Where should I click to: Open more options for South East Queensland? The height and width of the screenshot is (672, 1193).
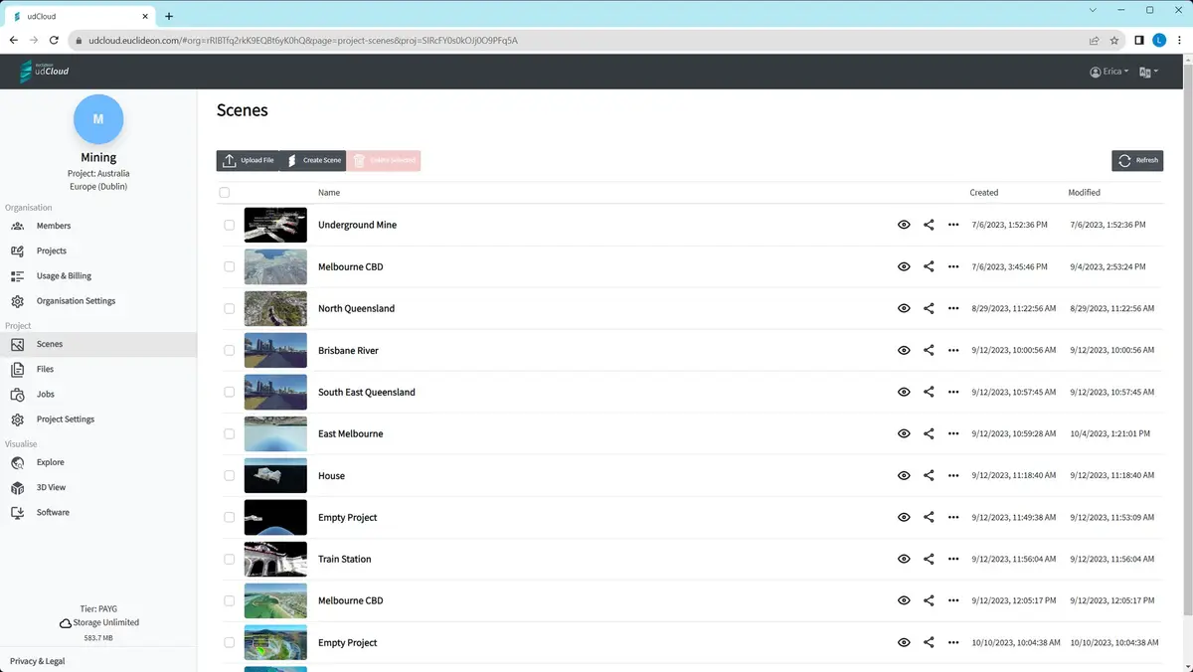(x=953, y=392)
